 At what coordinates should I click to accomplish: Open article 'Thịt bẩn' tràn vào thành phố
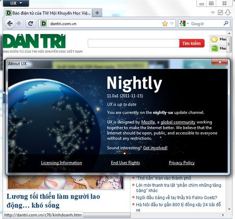click(x=163, y=178)
